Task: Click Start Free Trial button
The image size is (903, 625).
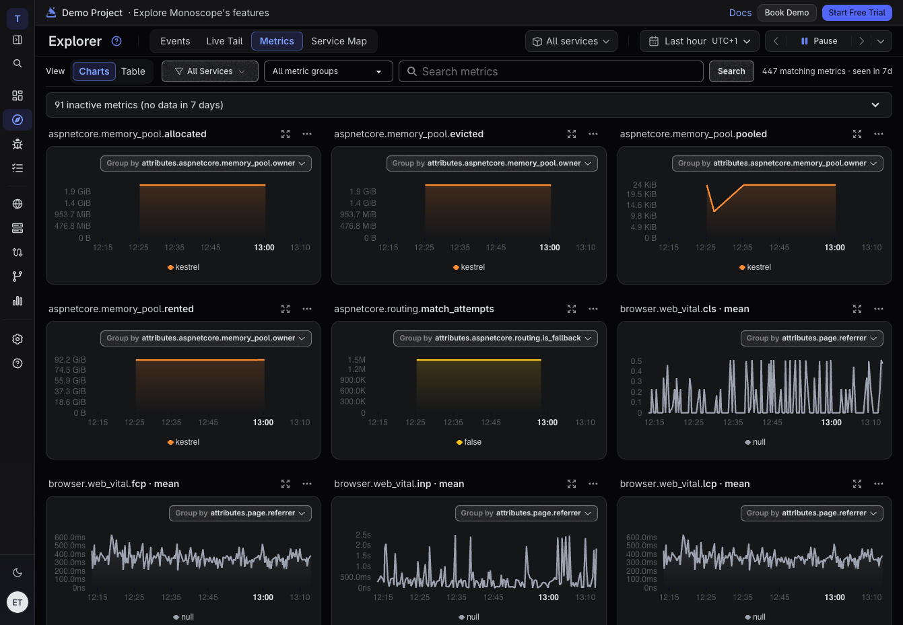Action: 857,13
